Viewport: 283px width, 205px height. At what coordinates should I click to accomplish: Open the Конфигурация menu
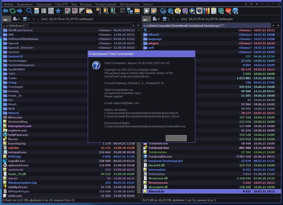tap(106, 4)
